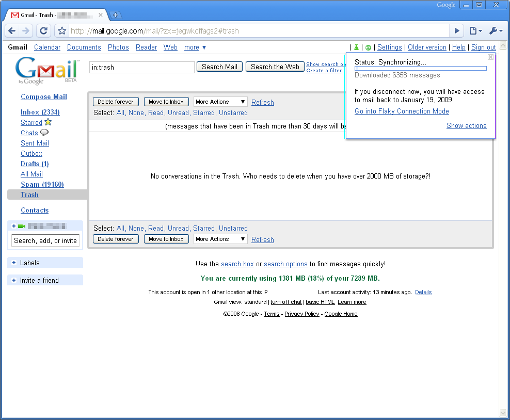Click Sign out

[483, 47]
